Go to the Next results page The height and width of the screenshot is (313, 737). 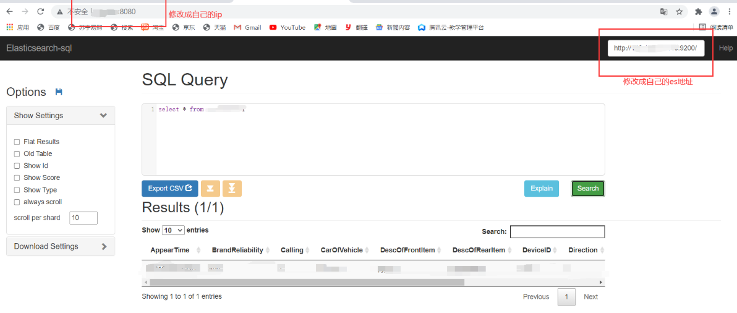(591, 296)
